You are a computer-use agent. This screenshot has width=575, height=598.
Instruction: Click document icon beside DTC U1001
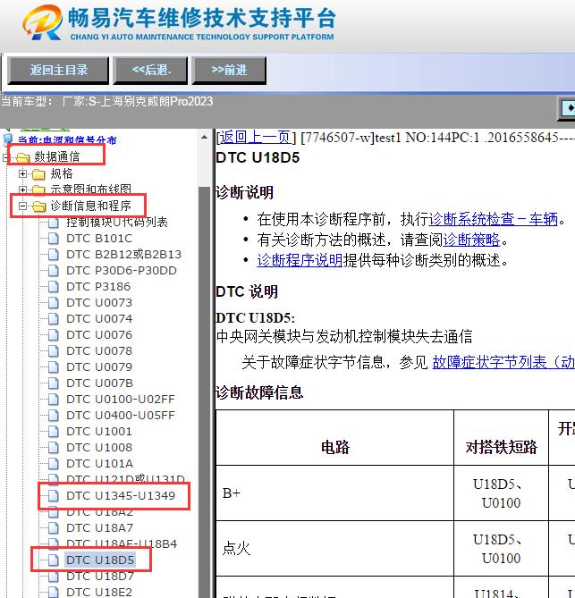[54, 432]
